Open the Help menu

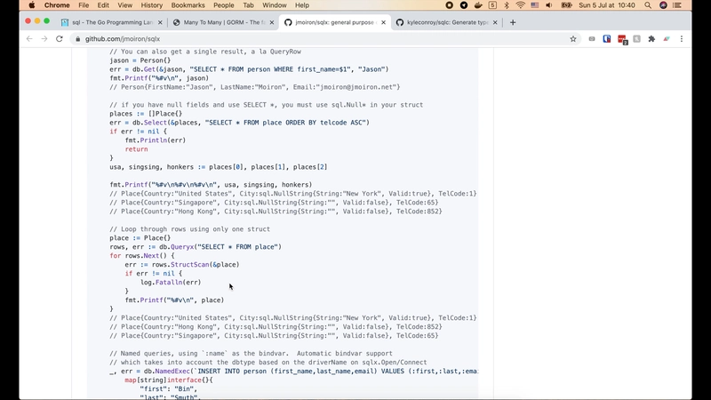302,5
